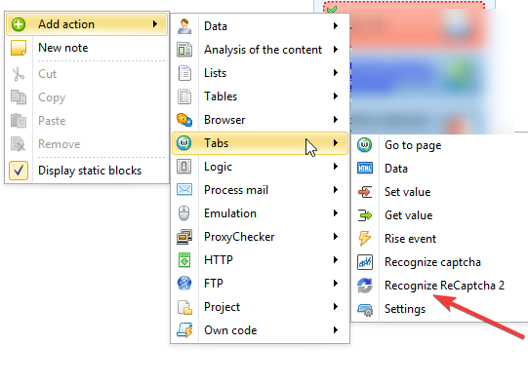528x384 pixels.
Task: Click the Analysis of the content icon
Action: point(184,50)
